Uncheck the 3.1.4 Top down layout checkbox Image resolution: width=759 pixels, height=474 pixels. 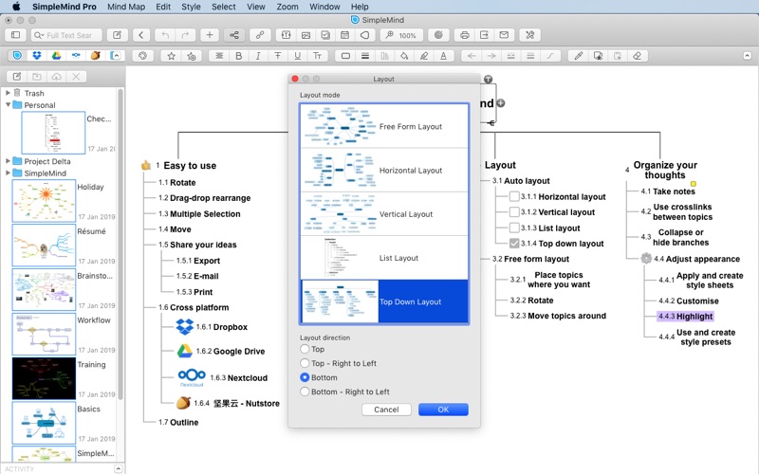click(x=514, y=244)
